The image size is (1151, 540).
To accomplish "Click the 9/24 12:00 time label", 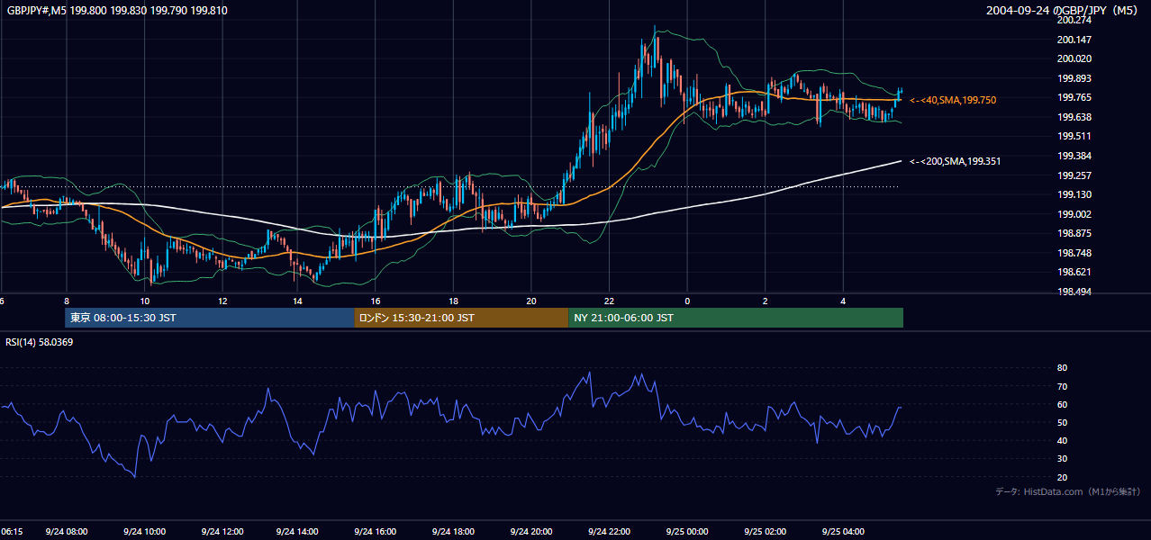I will coord(222,532).
